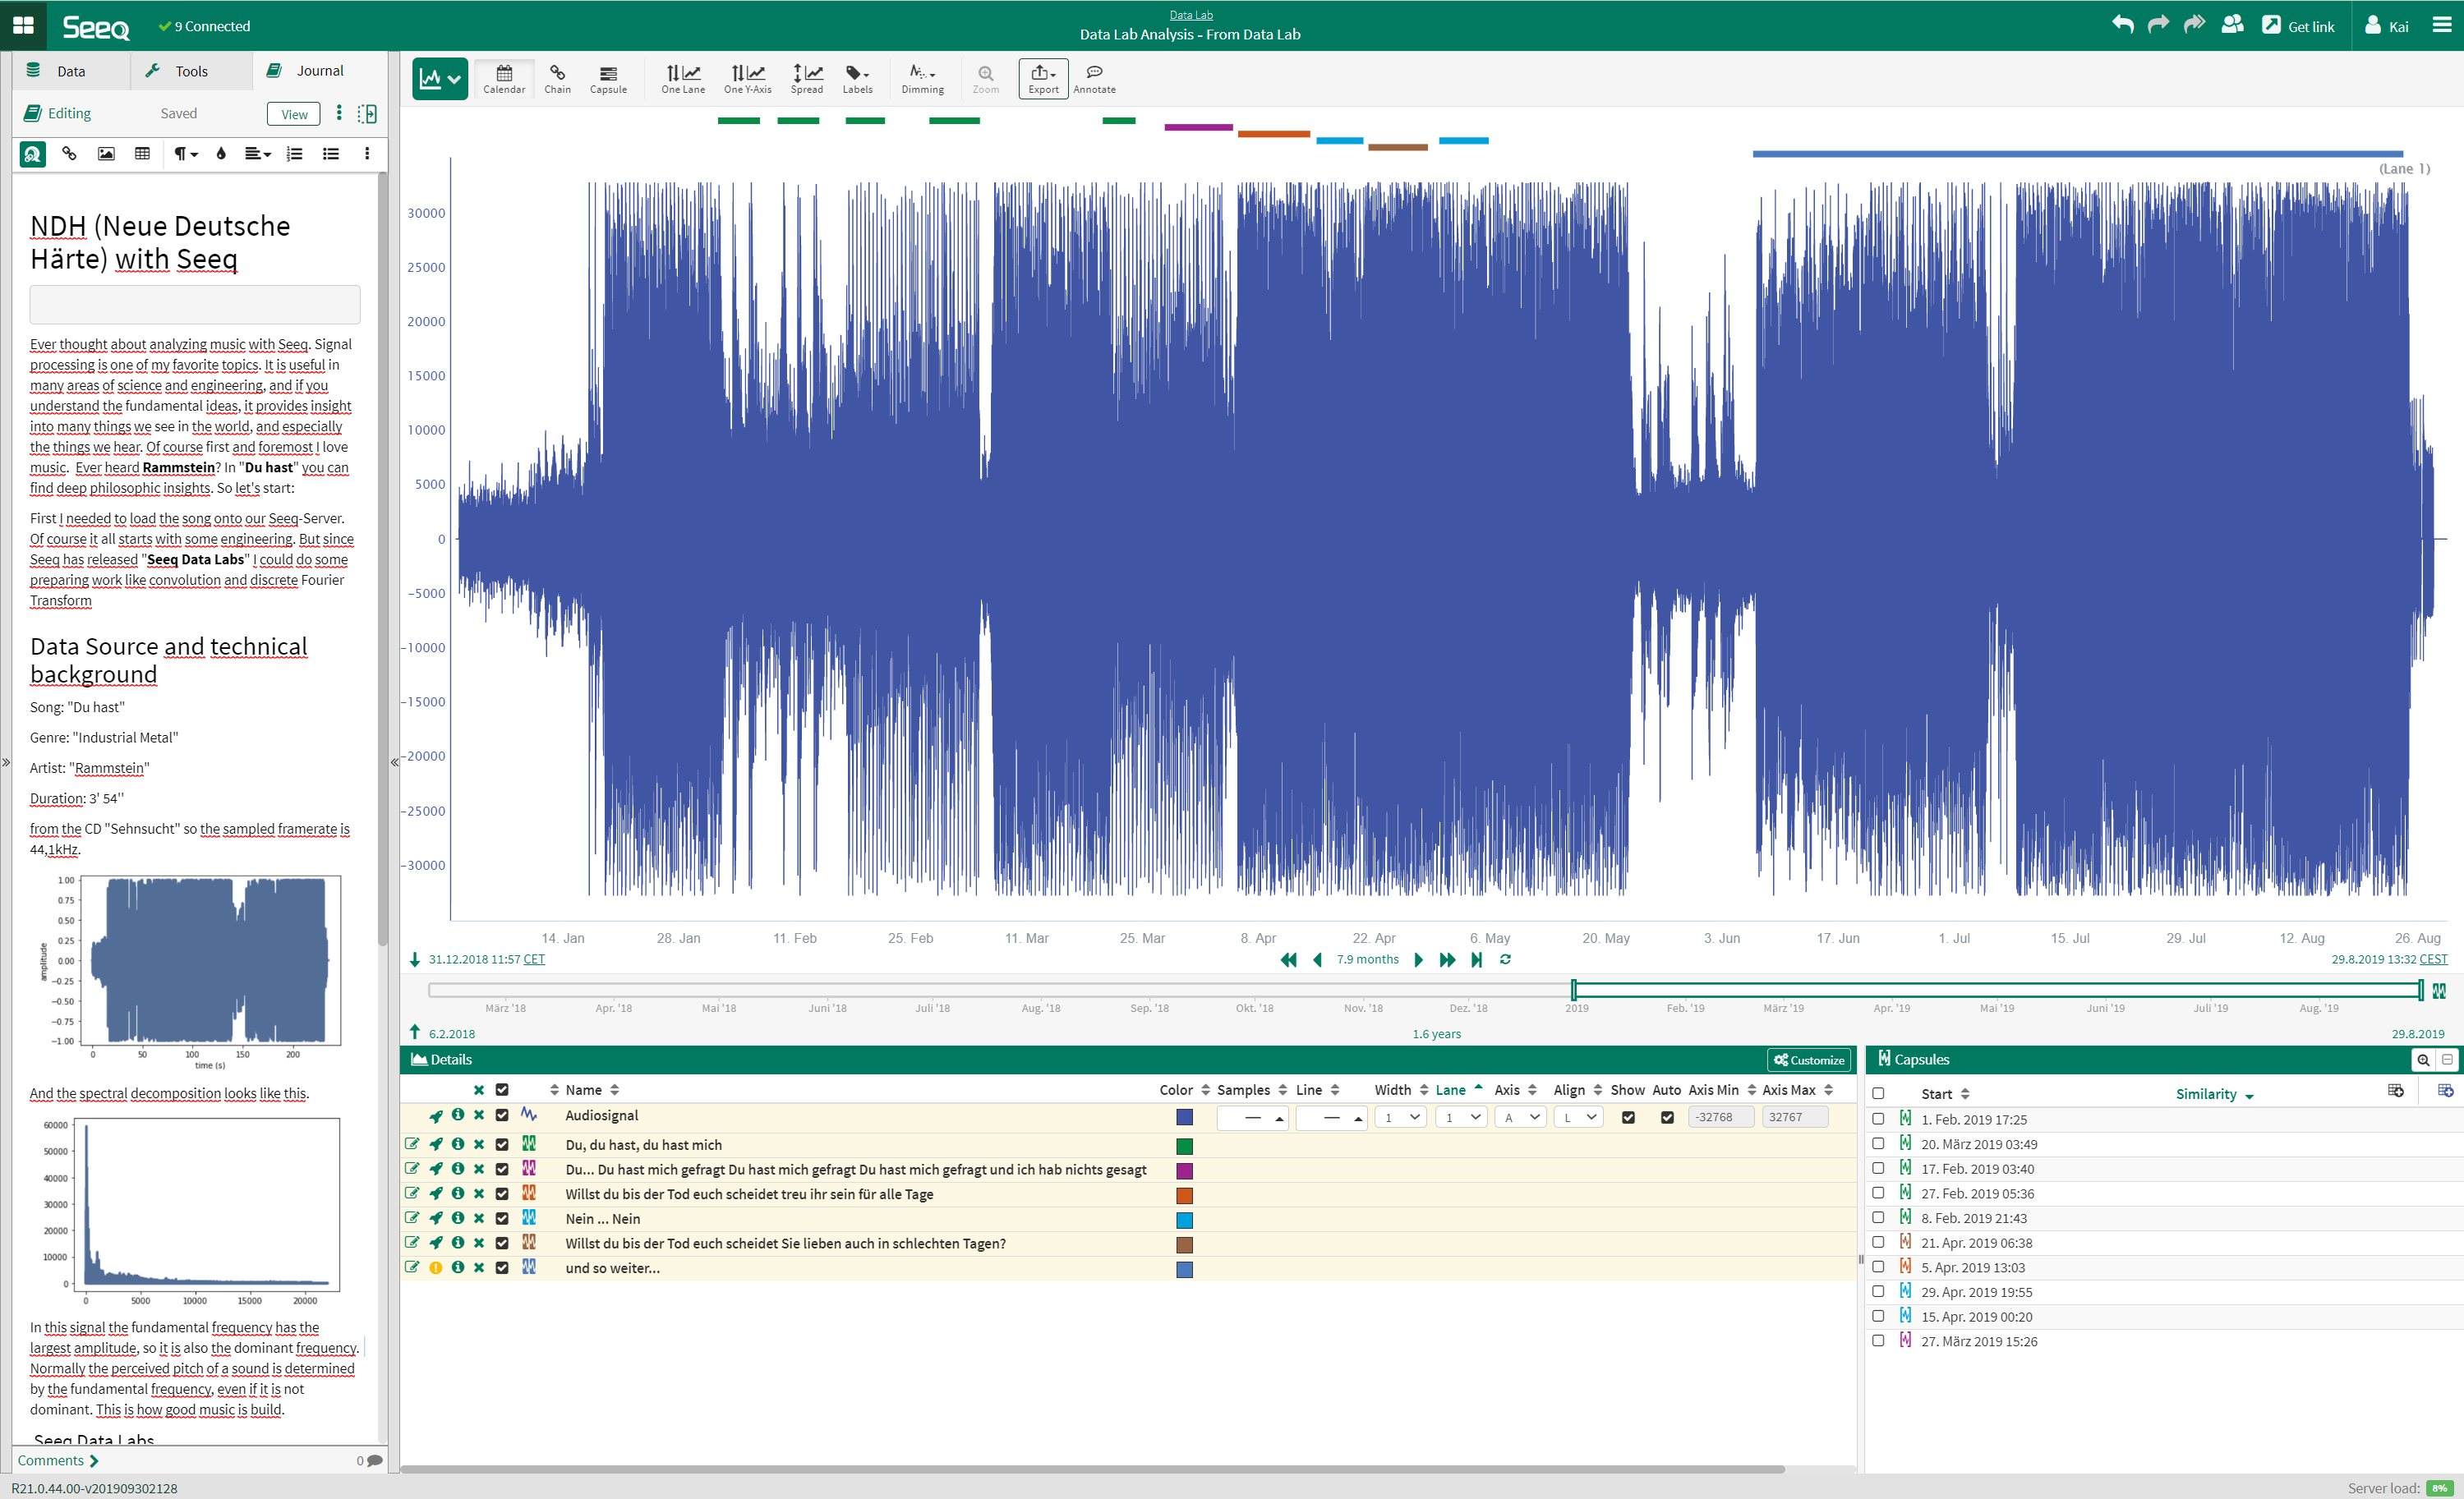Image resolution: width=2464 pixels, height=1499 pixels.
Task: Click the Journal tab in top navigation
Action: tap(317, 71)
